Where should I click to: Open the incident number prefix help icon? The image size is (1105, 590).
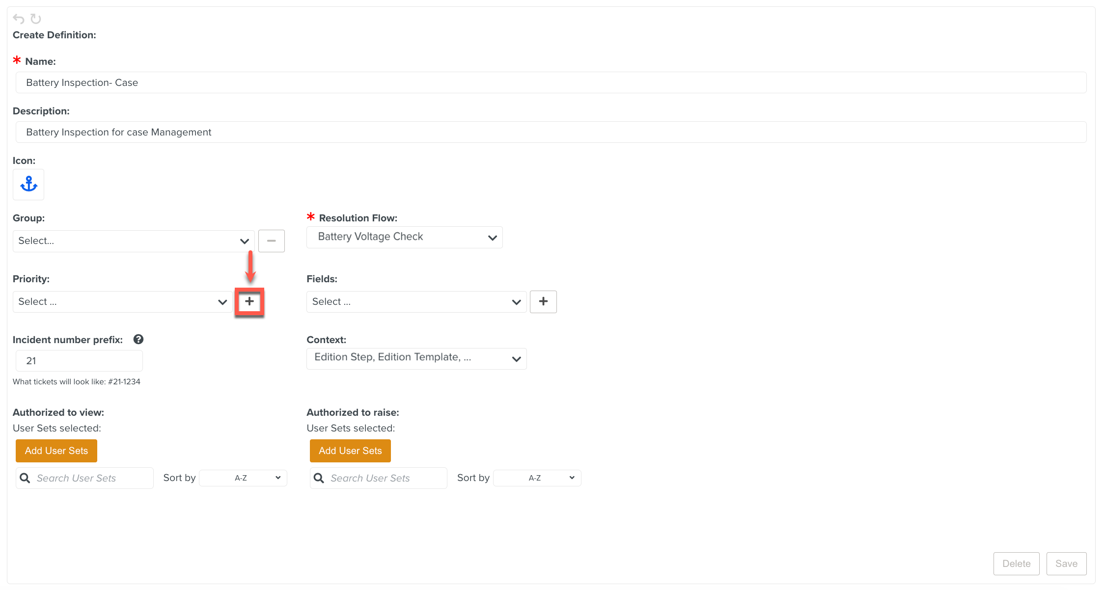coord(138,339)
